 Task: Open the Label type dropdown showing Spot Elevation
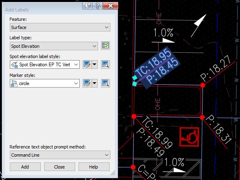pos(54,46)
